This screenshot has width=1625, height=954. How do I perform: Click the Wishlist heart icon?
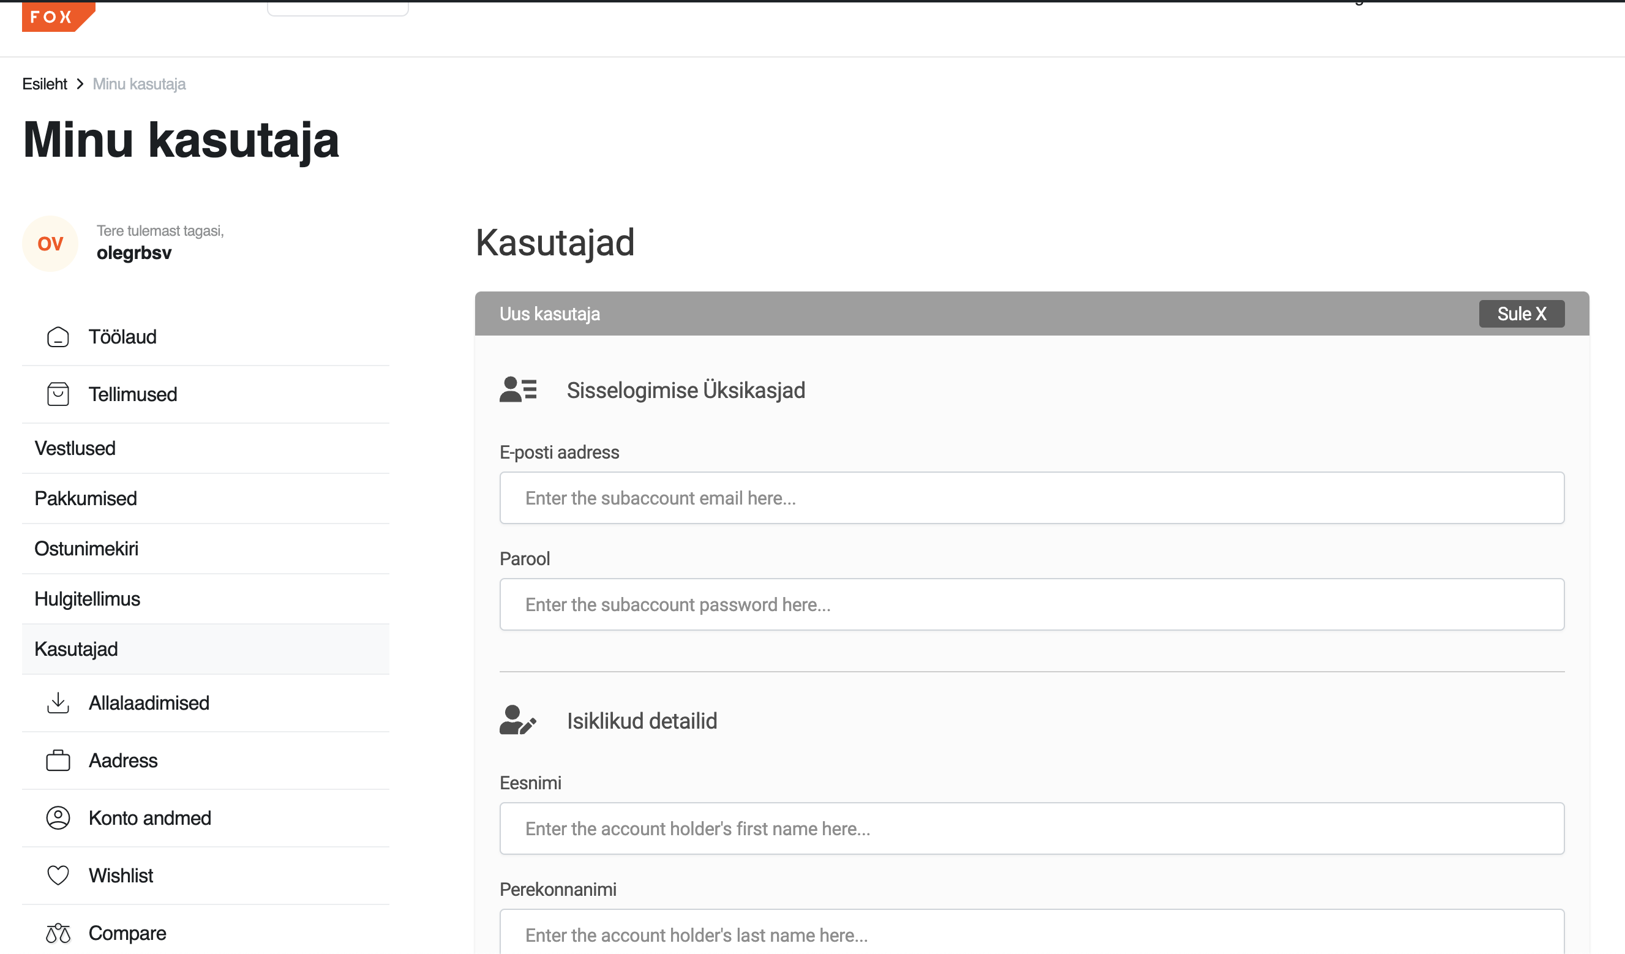click(58, 875)
